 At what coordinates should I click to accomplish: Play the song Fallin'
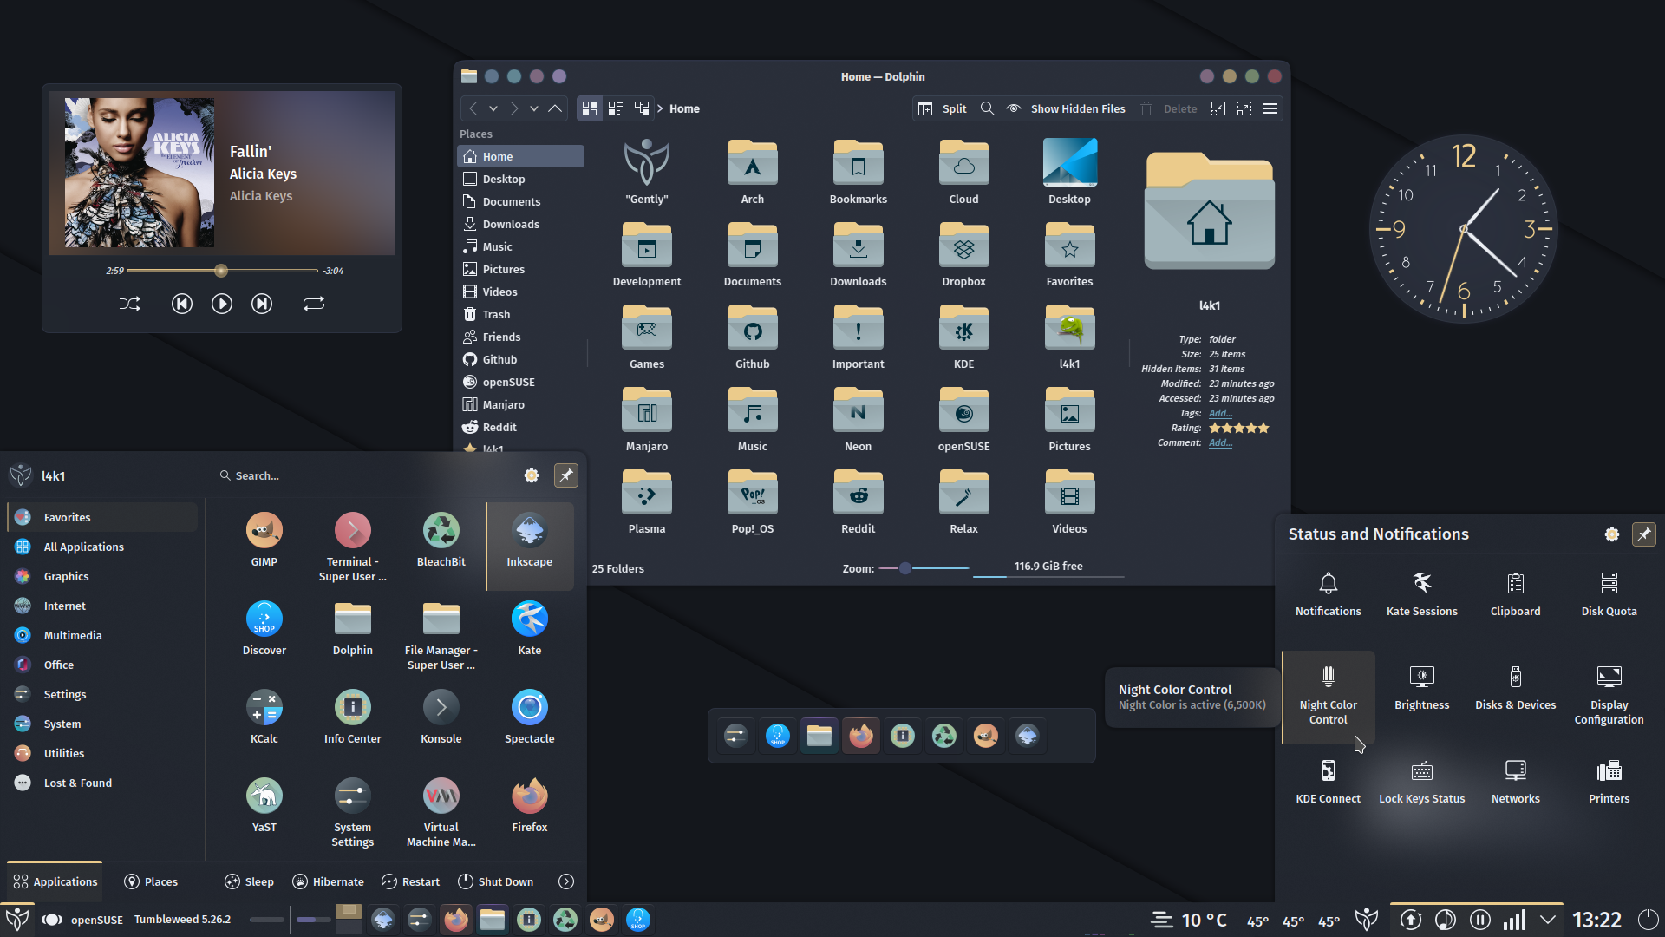tap(221, 304)
